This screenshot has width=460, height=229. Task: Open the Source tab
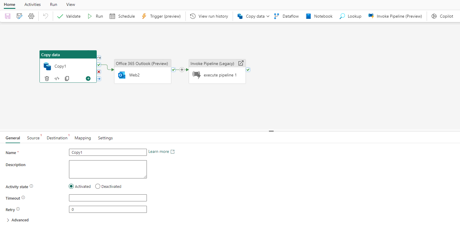[x=33, y=138]
